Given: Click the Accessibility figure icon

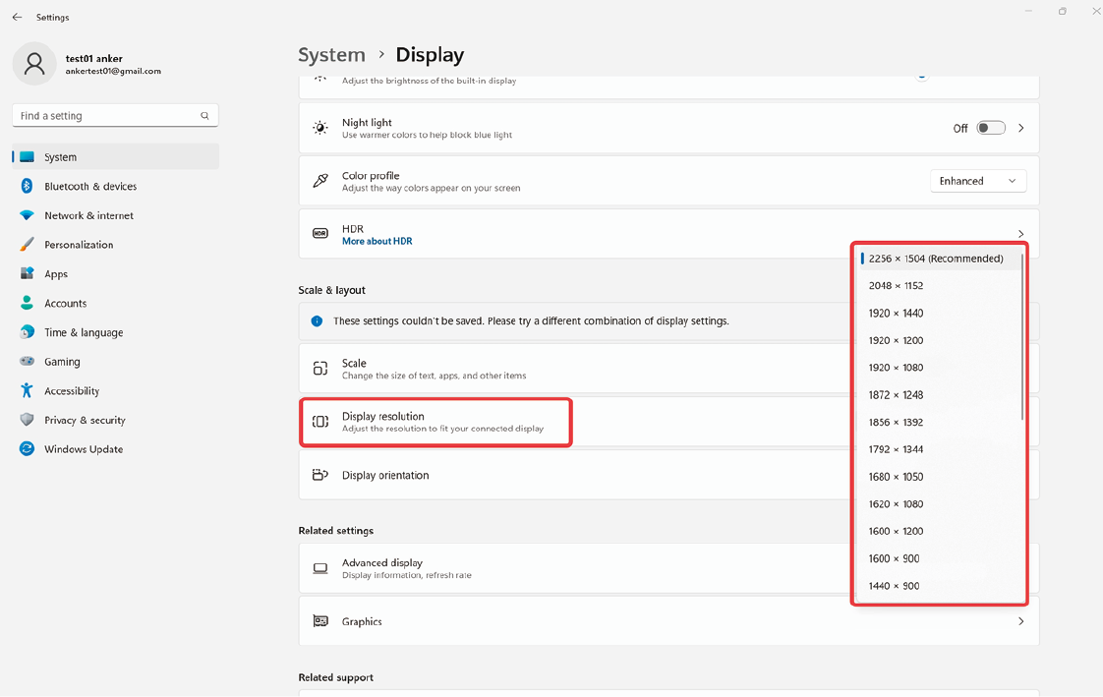Looking at the screenshot, I should [27, 390].
